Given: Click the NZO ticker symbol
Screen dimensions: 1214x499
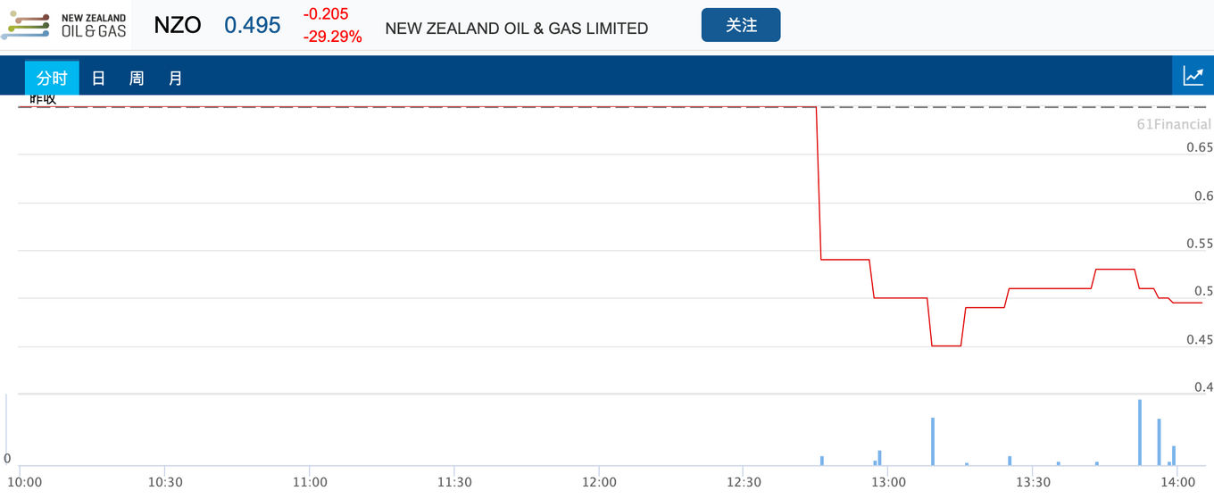Looking at the screenshot, I should tap(177, 26).
